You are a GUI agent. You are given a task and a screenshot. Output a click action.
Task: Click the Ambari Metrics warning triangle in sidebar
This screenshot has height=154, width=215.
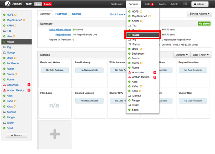5,90
